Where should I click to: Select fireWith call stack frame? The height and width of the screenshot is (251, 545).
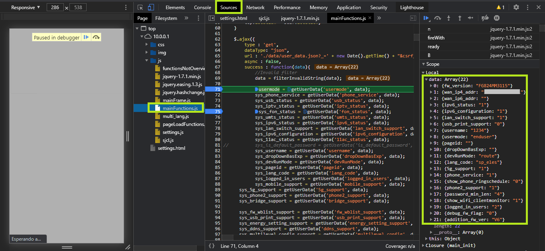(480, 38)
